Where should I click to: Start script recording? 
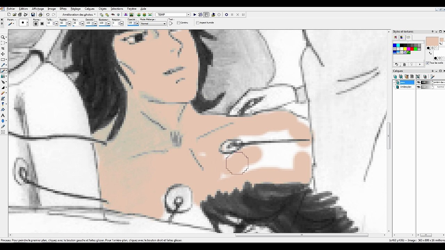[x=226, y=15]
